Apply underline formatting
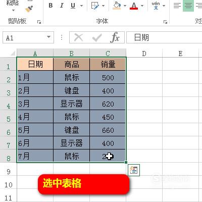The height and width of the screenshot is (202, 202). 73,6
